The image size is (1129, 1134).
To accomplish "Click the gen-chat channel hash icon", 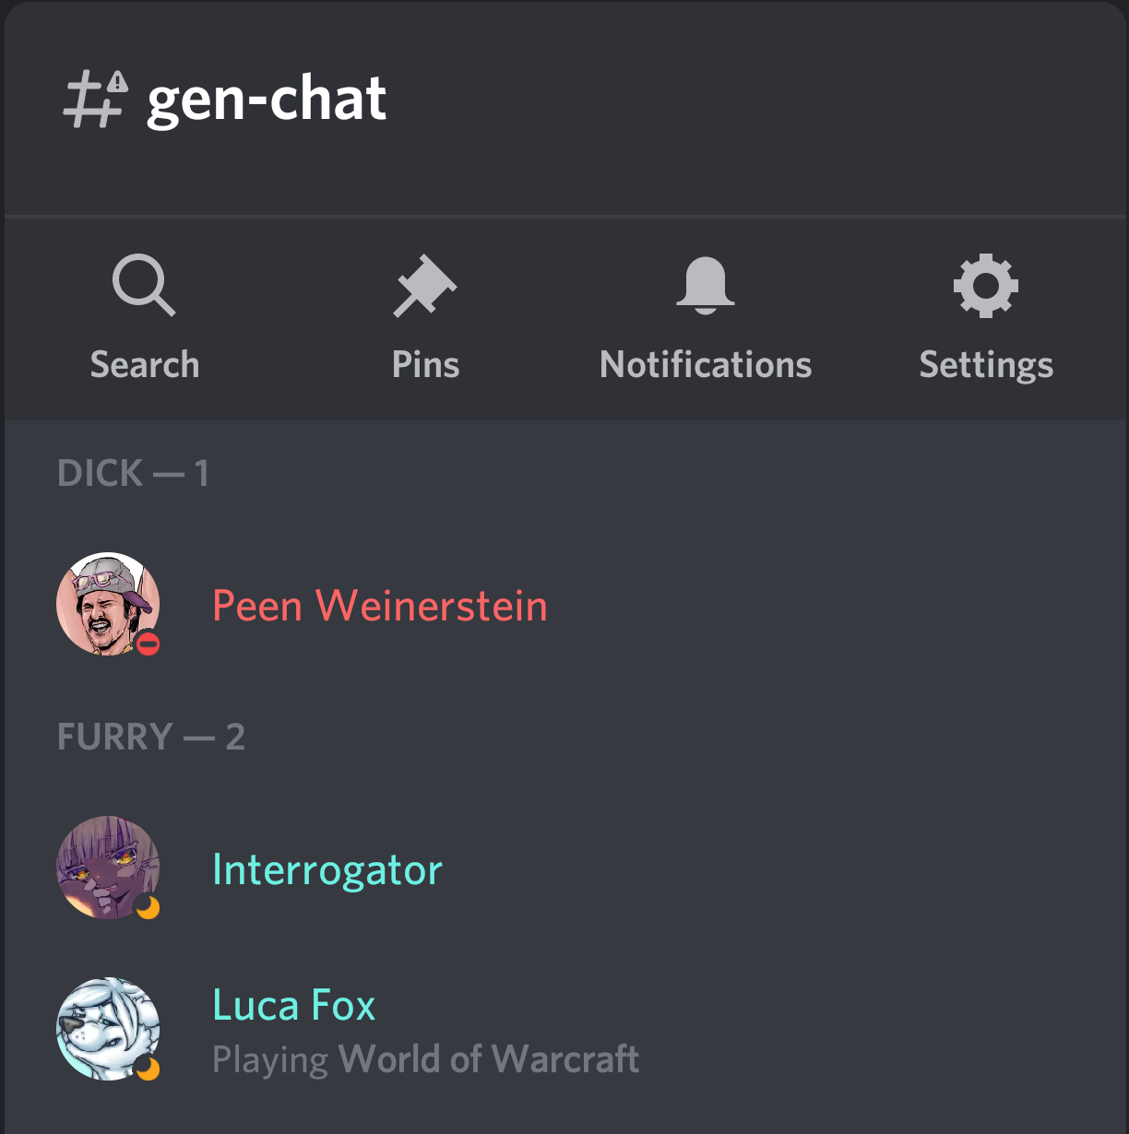I will pos(96,100).
